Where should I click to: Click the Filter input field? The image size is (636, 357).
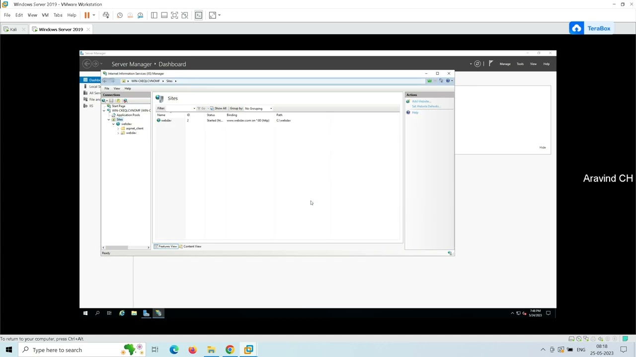pyautogui.click(x=179, y=109)
